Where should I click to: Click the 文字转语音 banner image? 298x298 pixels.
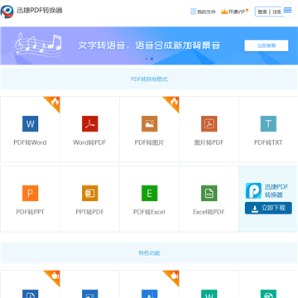(149, 46)
